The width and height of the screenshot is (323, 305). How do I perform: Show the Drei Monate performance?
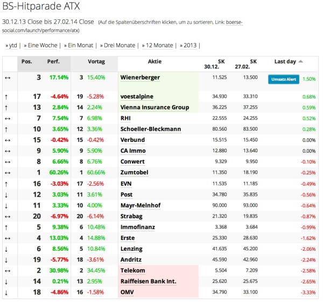119,45
